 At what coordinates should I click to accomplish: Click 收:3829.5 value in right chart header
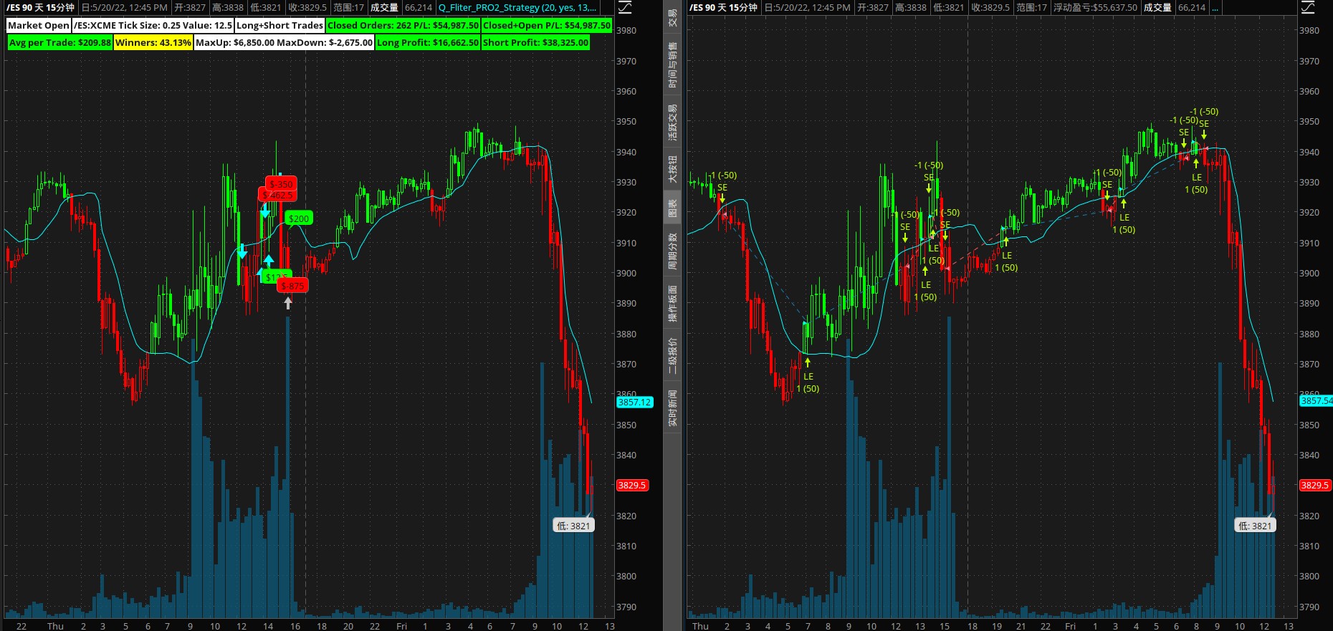pyautogui.click(x=990, y=8)
